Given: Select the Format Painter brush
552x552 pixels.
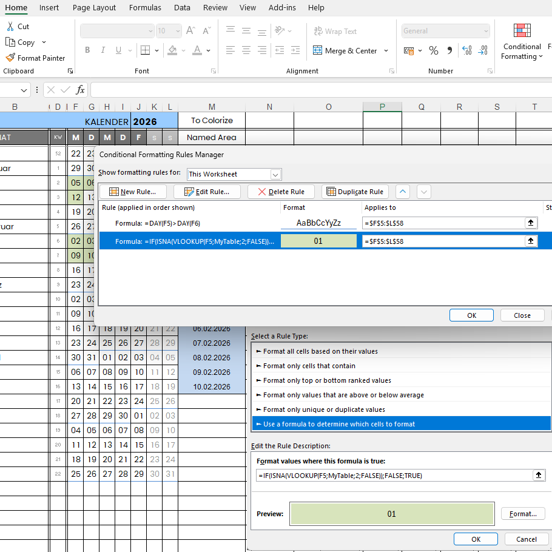Looking at the screenshot, I should (x=10, y=58).
